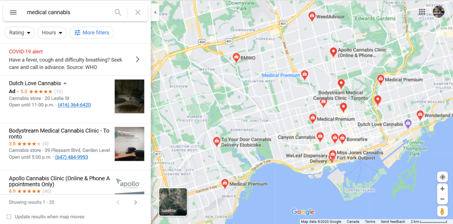Open the Google apps grid
Viewport: 453px width, 224px height.
422,12
